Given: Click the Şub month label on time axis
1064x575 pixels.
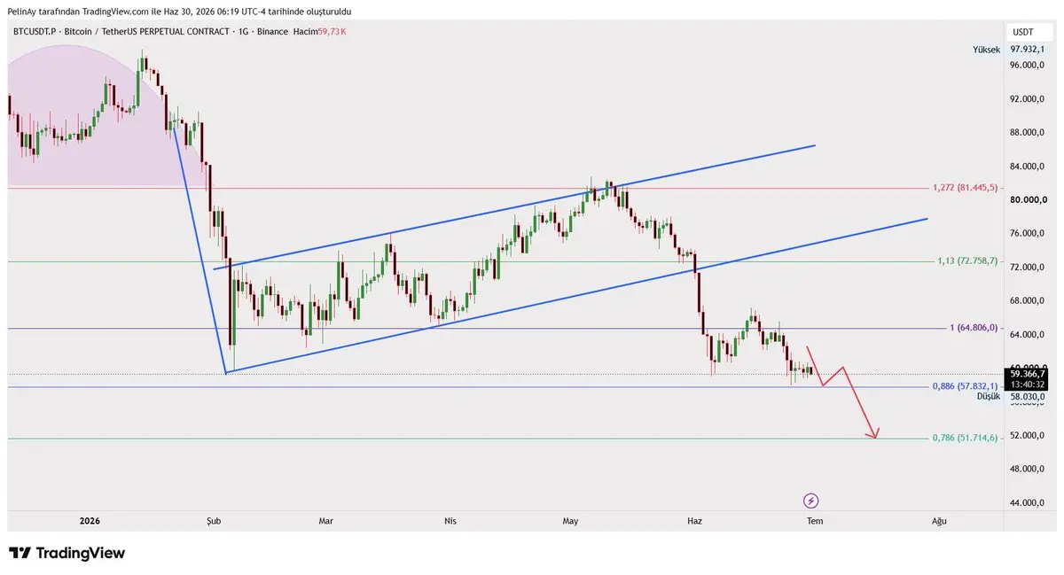Looking at the screenshot, I should pos(213,521).
